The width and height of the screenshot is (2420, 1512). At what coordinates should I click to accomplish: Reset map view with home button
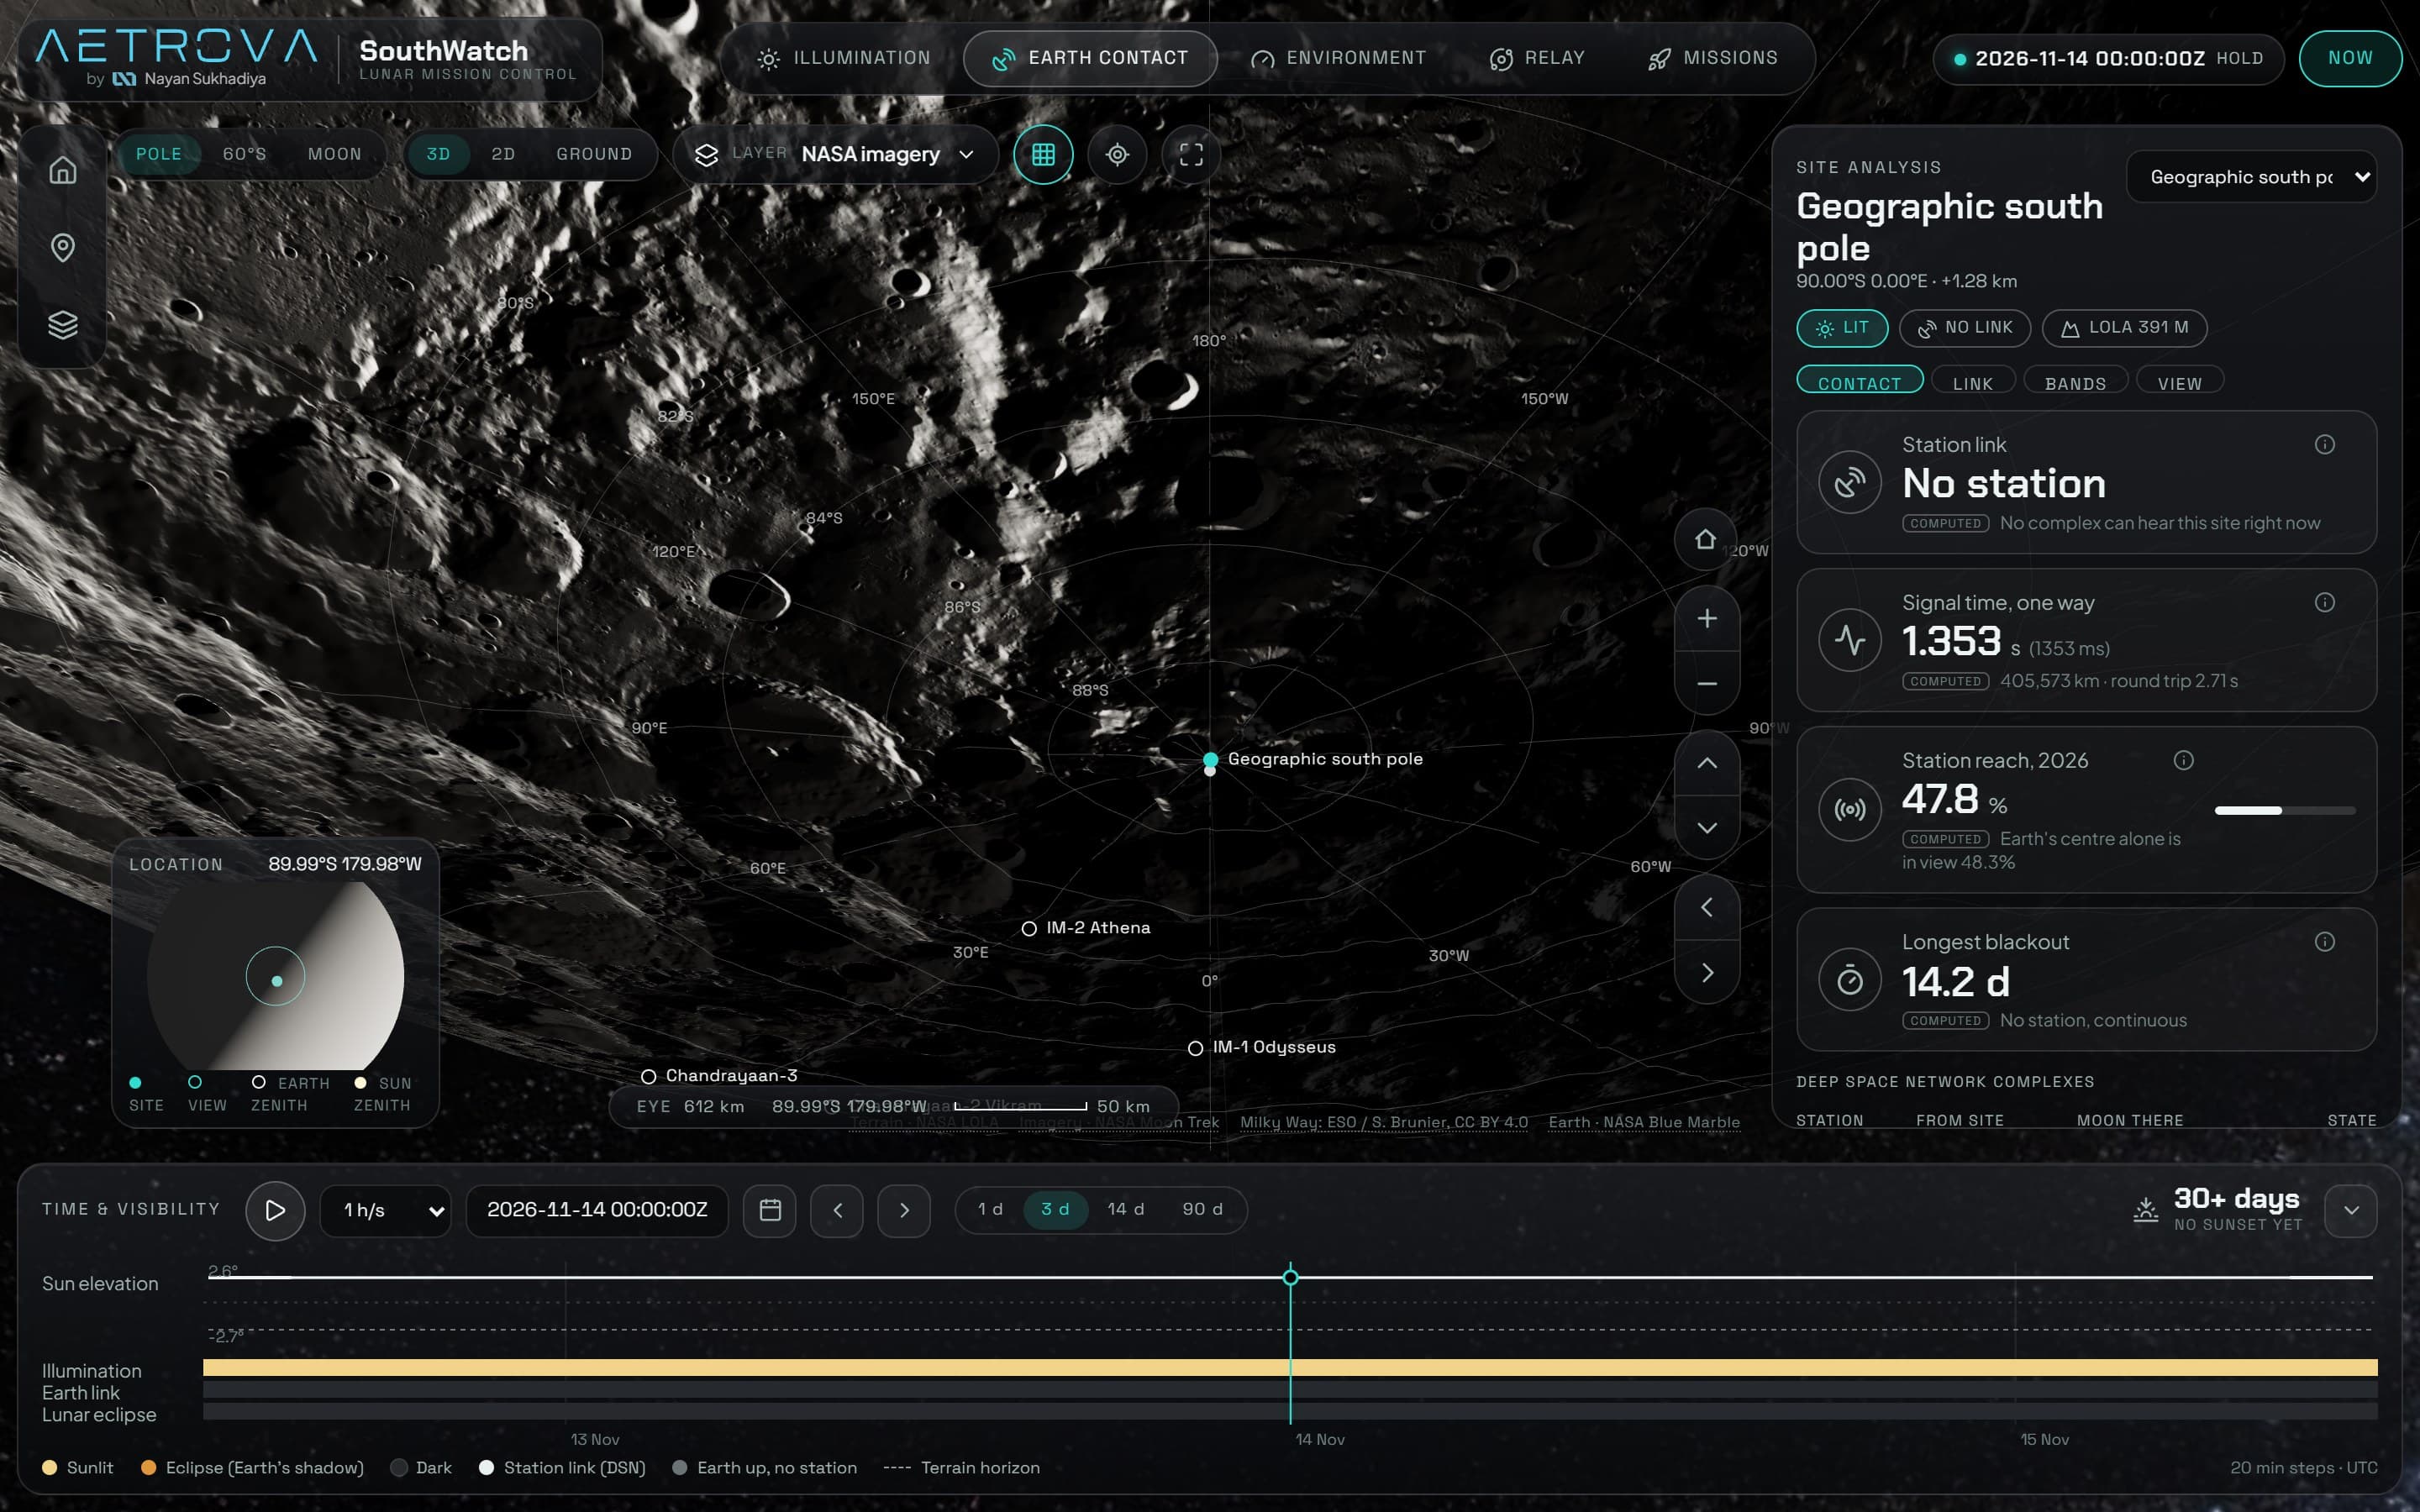point(1706,540)
